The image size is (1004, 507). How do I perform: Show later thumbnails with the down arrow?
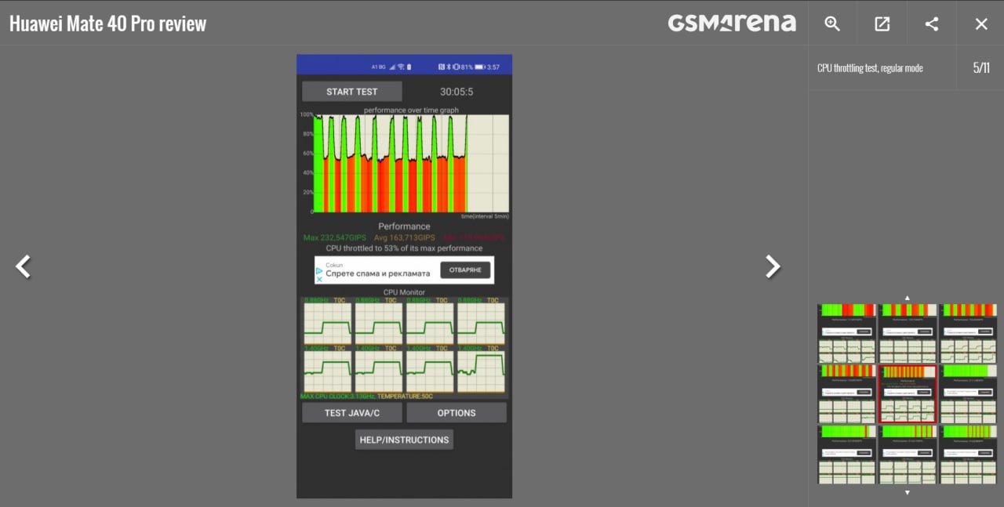(908, 492)
